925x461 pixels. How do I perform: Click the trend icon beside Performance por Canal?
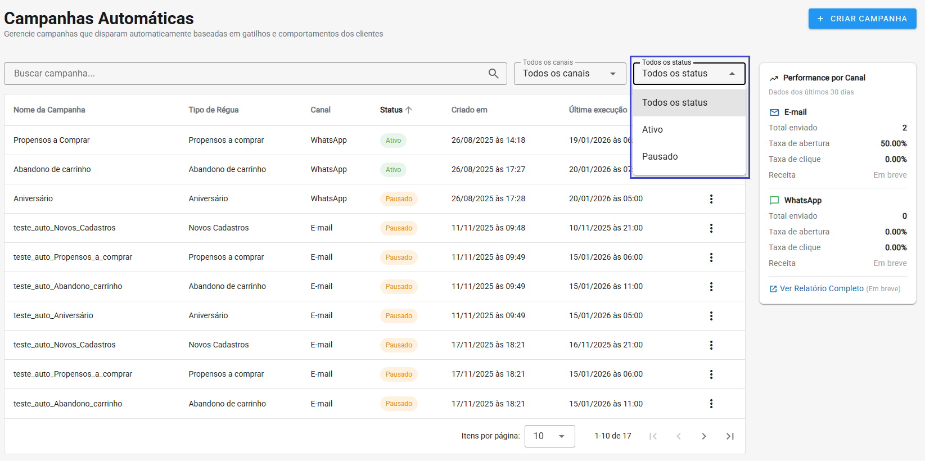pos(774,78)
